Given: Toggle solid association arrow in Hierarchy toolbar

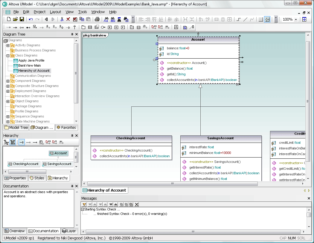Looking at the screenshot, I should pyautogui.click(x=35, y=142).
